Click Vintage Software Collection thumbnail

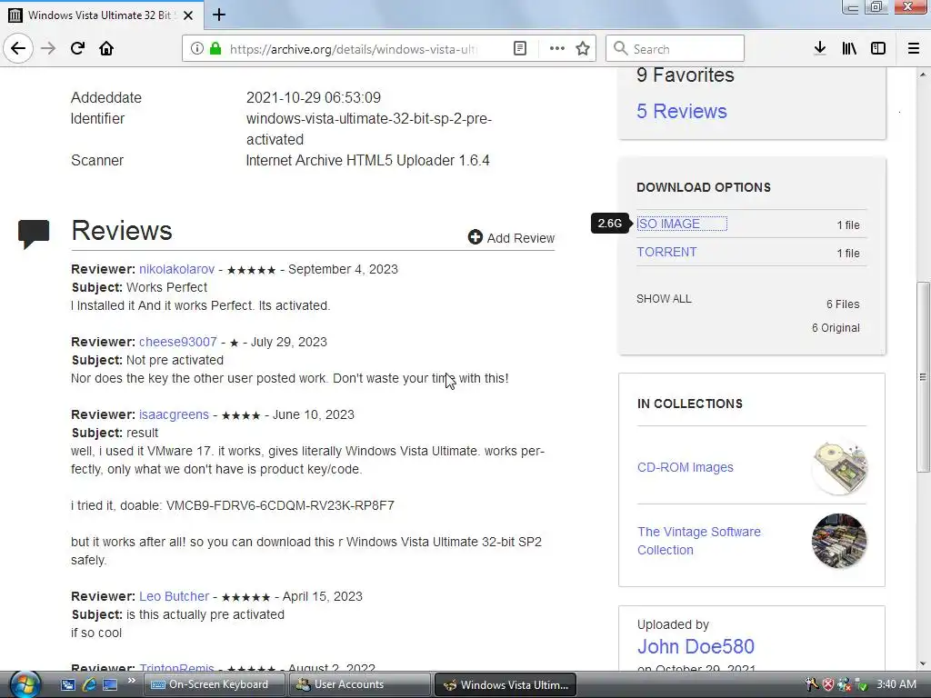pyautogui.click(x=839, y=541)
